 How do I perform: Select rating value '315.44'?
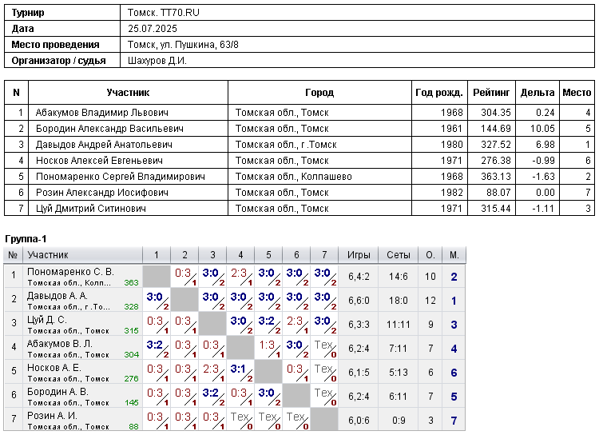[496, 210]
